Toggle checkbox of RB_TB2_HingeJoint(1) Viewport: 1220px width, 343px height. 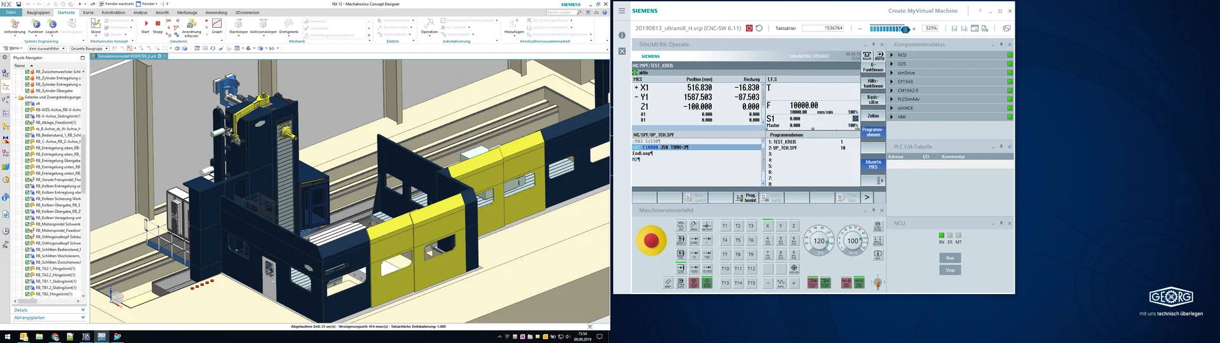[27, 294]
